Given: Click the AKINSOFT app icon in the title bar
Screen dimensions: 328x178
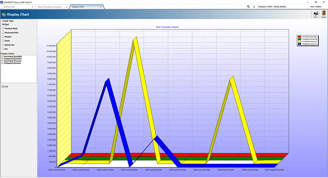Looking at the screenshot, I should [2, 2].
